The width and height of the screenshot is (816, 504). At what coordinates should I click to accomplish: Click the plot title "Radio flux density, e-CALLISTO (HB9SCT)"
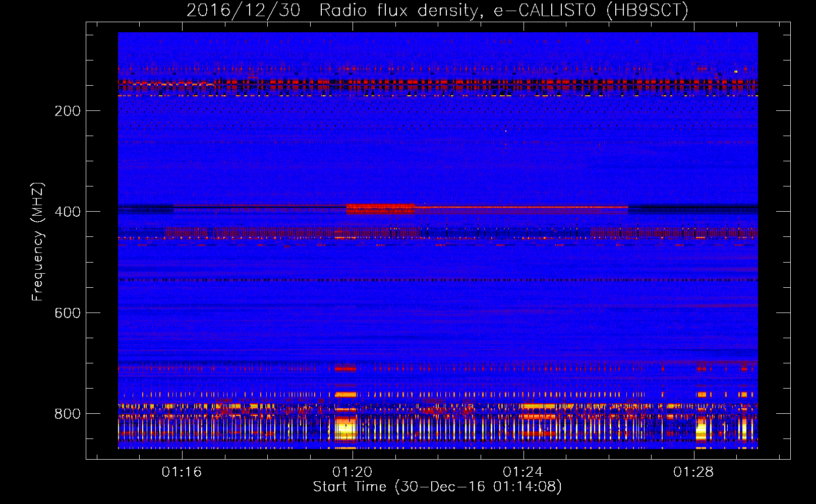coord(503,10)
